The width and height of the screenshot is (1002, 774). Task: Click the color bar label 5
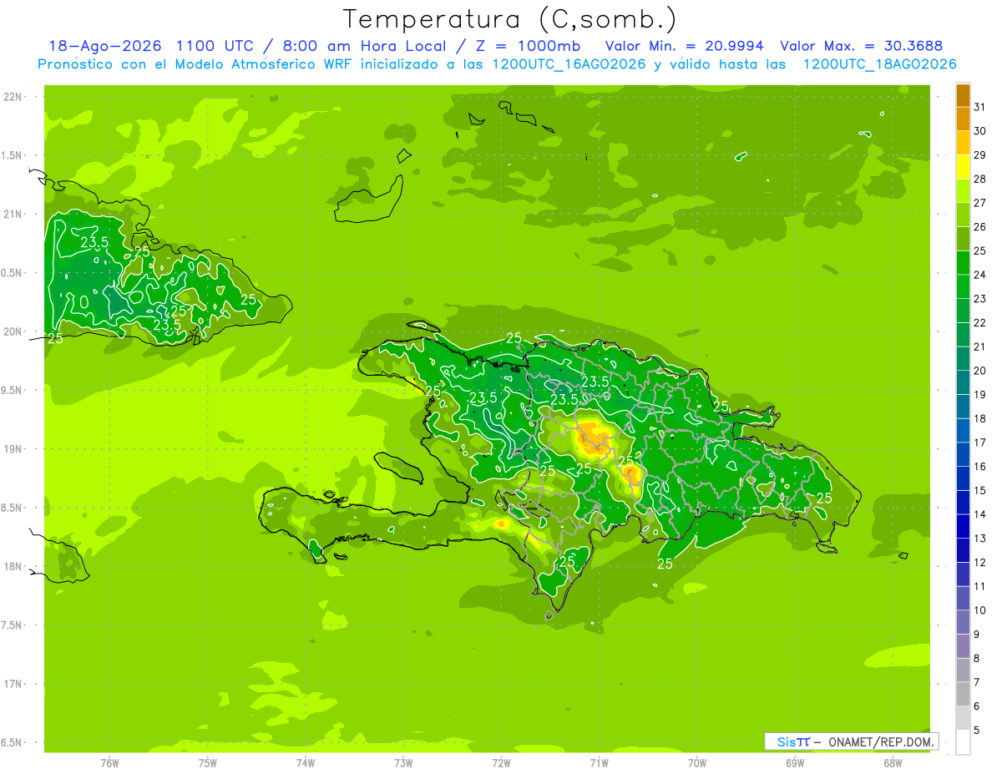coord(977,731)
